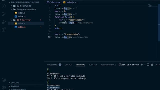Collapse the 04-typeAnnotations folder
The width and height of the screenshot is (160, 90).
[11, 9]
